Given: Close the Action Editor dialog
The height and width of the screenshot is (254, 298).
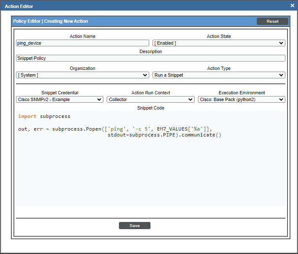Looking at the screenshot, I should tap(292, 5).
